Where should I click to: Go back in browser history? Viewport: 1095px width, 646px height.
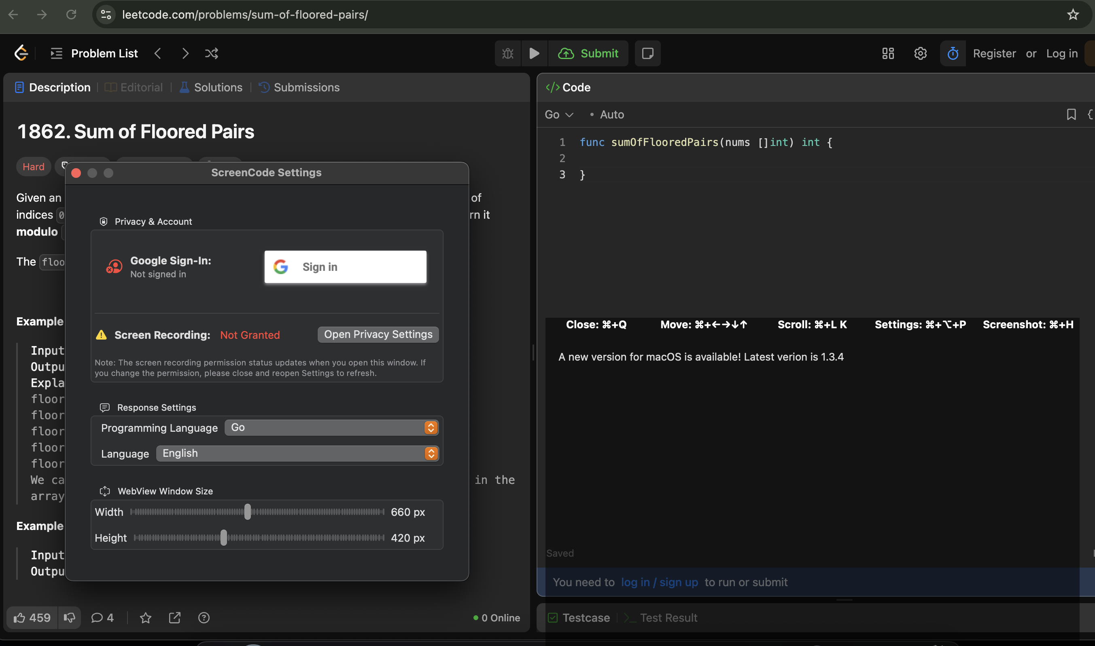[13, 15]
